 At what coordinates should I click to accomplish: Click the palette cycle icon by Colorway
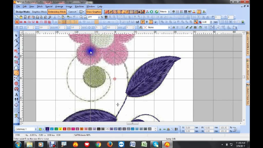(40, 129)
